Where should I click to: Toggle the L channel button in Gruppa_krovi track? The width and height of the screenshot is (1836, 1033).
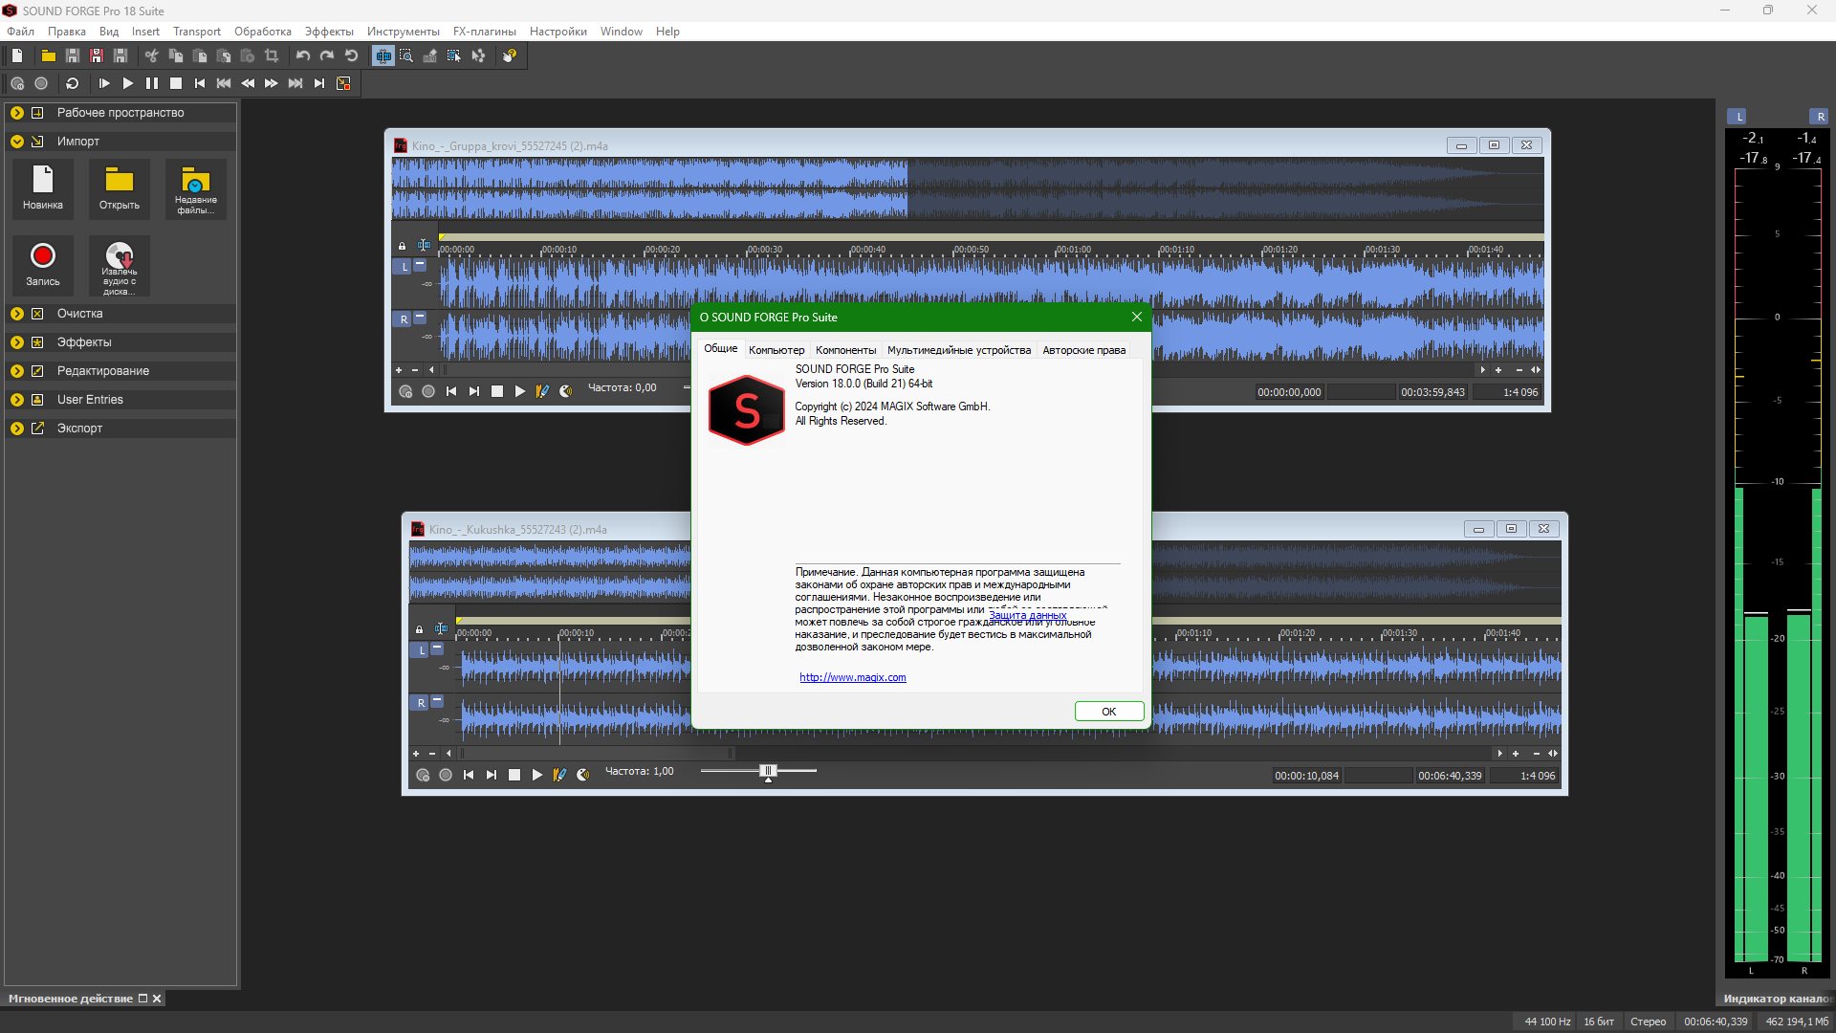pyautogui.click(x=404, y=267)
